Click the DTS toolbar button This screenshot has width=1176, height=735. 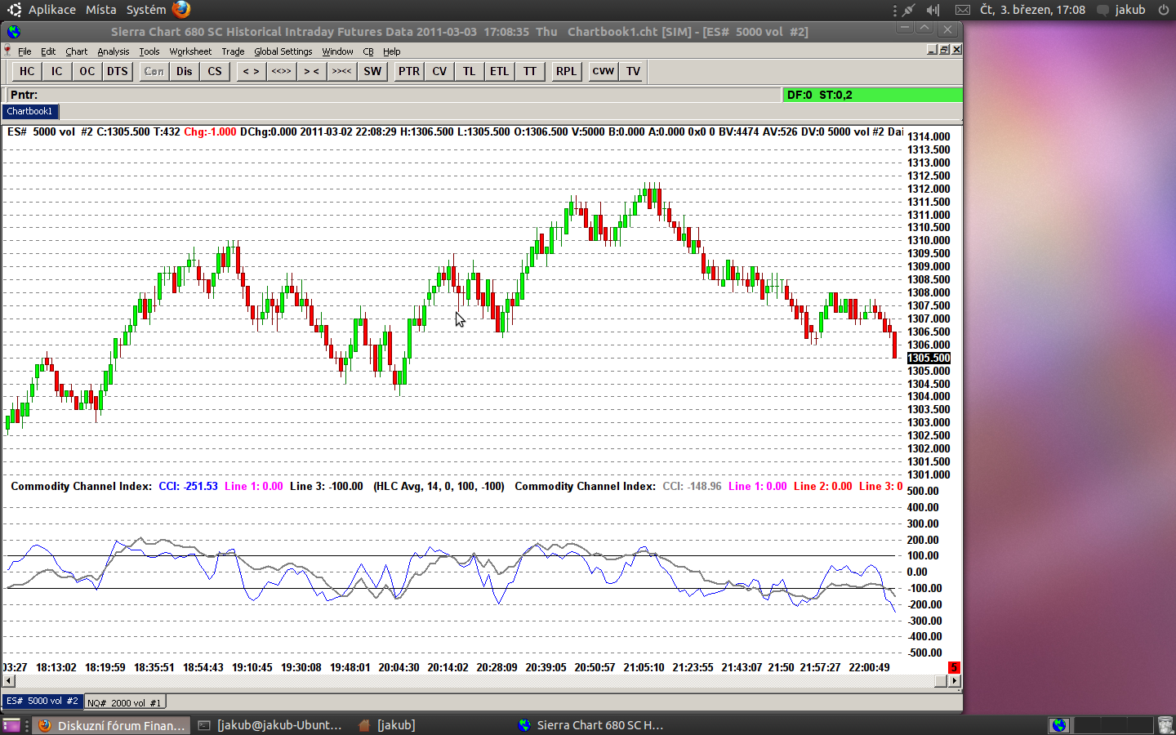(118, 71)
